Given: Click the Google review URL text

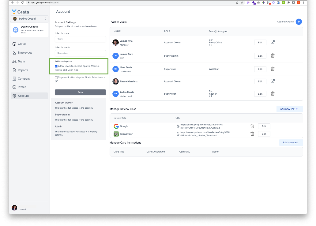Looking at the screenshot, I should pyautogui.click(x=202, y=126).
